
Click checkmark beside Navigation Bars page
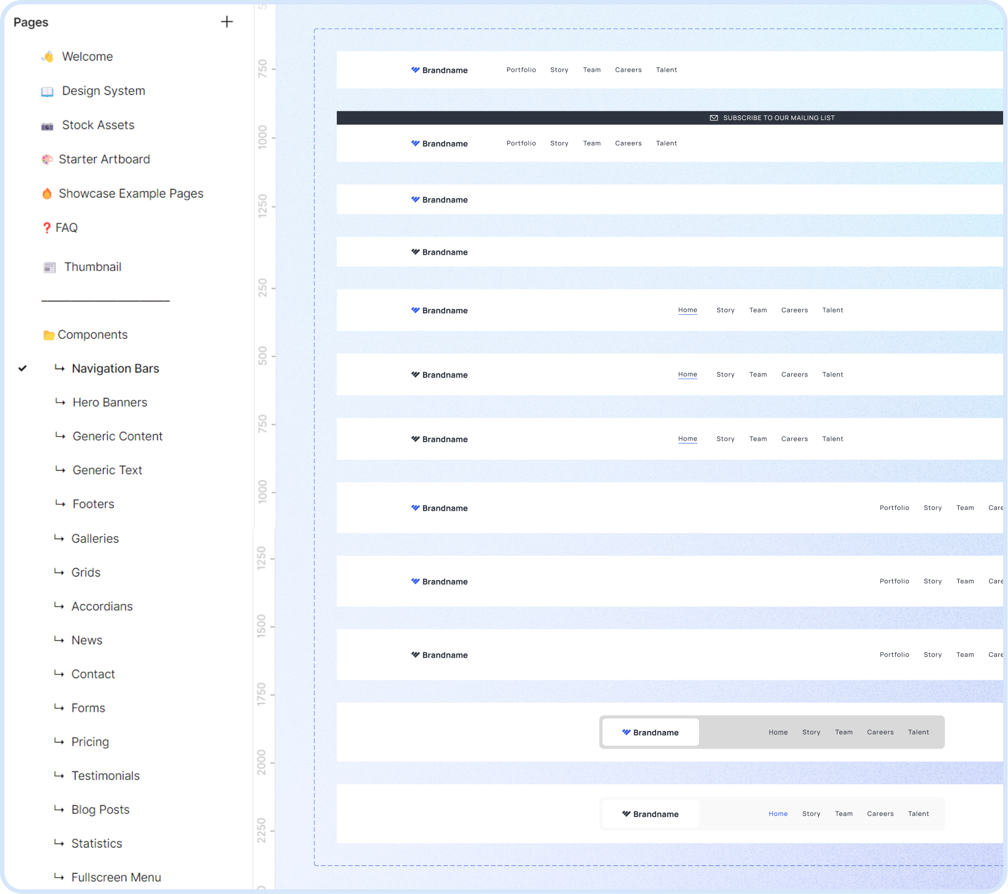(x=22, y=368)
